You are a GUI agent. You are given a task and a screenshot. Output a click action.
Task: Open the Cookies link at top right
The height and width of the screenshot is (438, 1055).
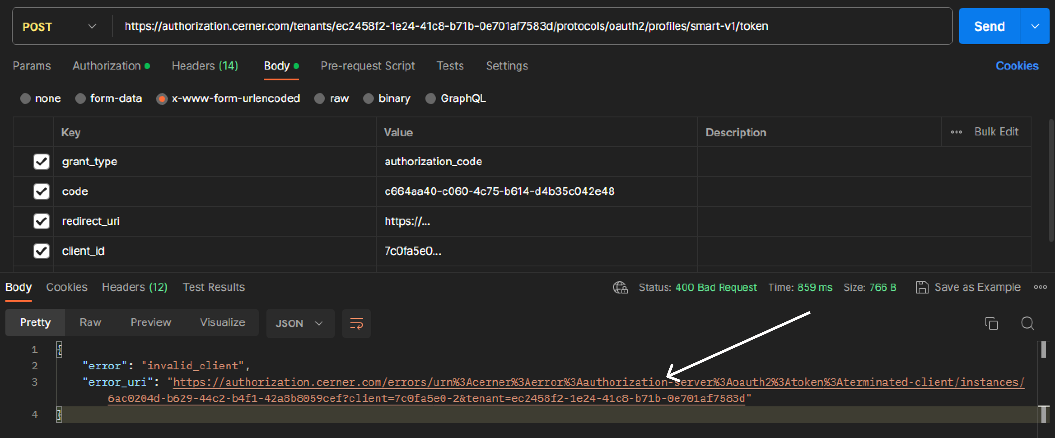(x=1016, y=66)
